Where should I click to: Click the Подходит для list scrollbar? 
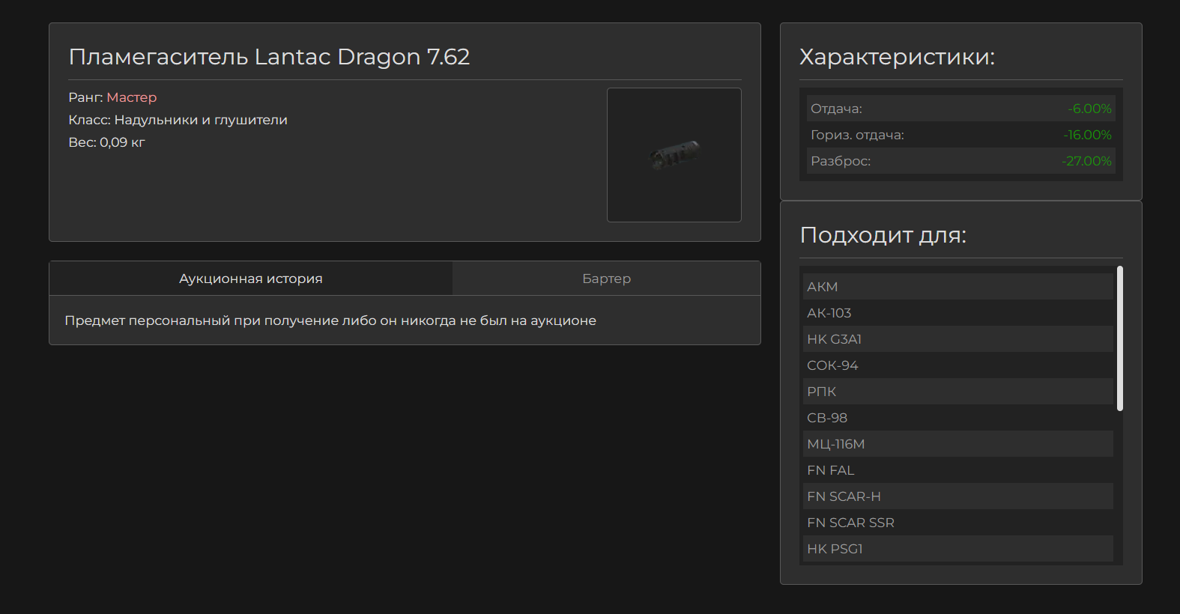tap(1120, 338)
